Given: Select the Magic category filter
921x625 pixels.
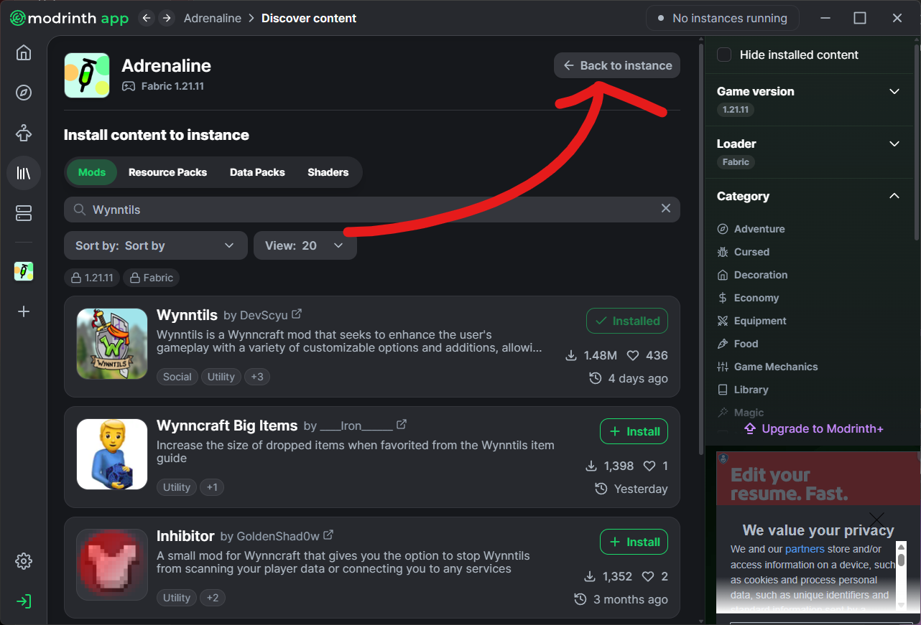Looking at the screenshot, I should click(740, 413).
